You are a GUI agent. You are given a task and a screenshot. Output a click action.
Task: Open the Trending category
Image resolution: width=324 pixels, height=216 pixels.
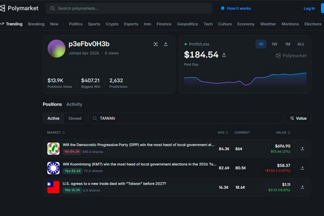14,24
